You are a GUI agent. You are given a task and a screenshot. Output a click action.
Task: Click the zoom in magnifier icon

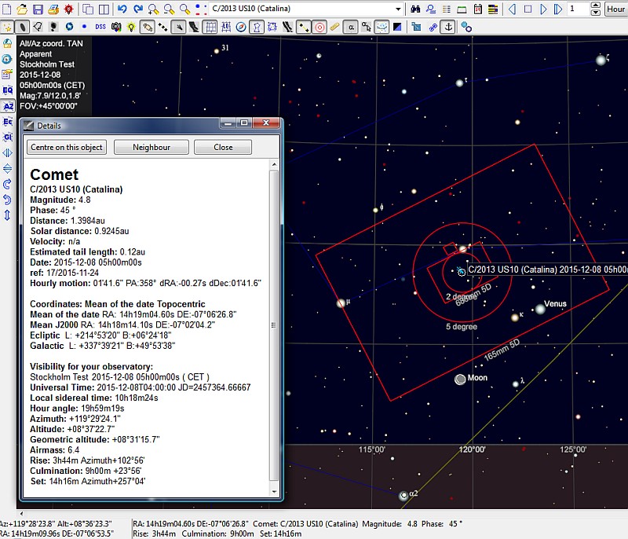pos(152,9)
